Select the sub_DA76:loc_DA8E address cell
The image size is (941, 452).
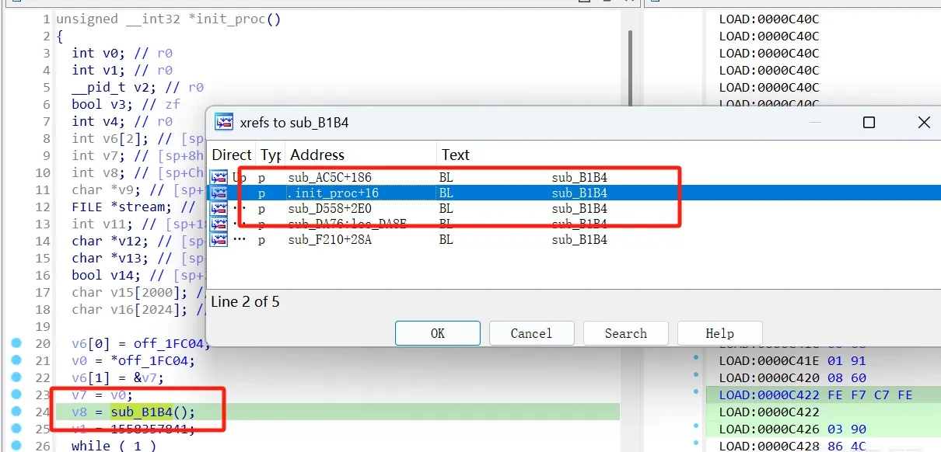click(x=347, y=224)
